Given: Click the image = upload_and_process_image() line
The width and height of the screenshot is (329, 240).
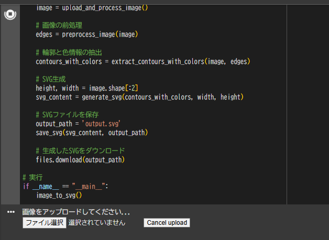Looking at the screenshot, I should pos(92,8).
